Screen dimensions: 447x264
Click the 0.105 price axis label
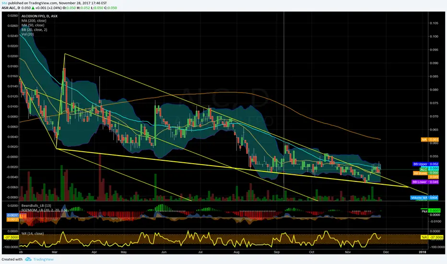434,23
